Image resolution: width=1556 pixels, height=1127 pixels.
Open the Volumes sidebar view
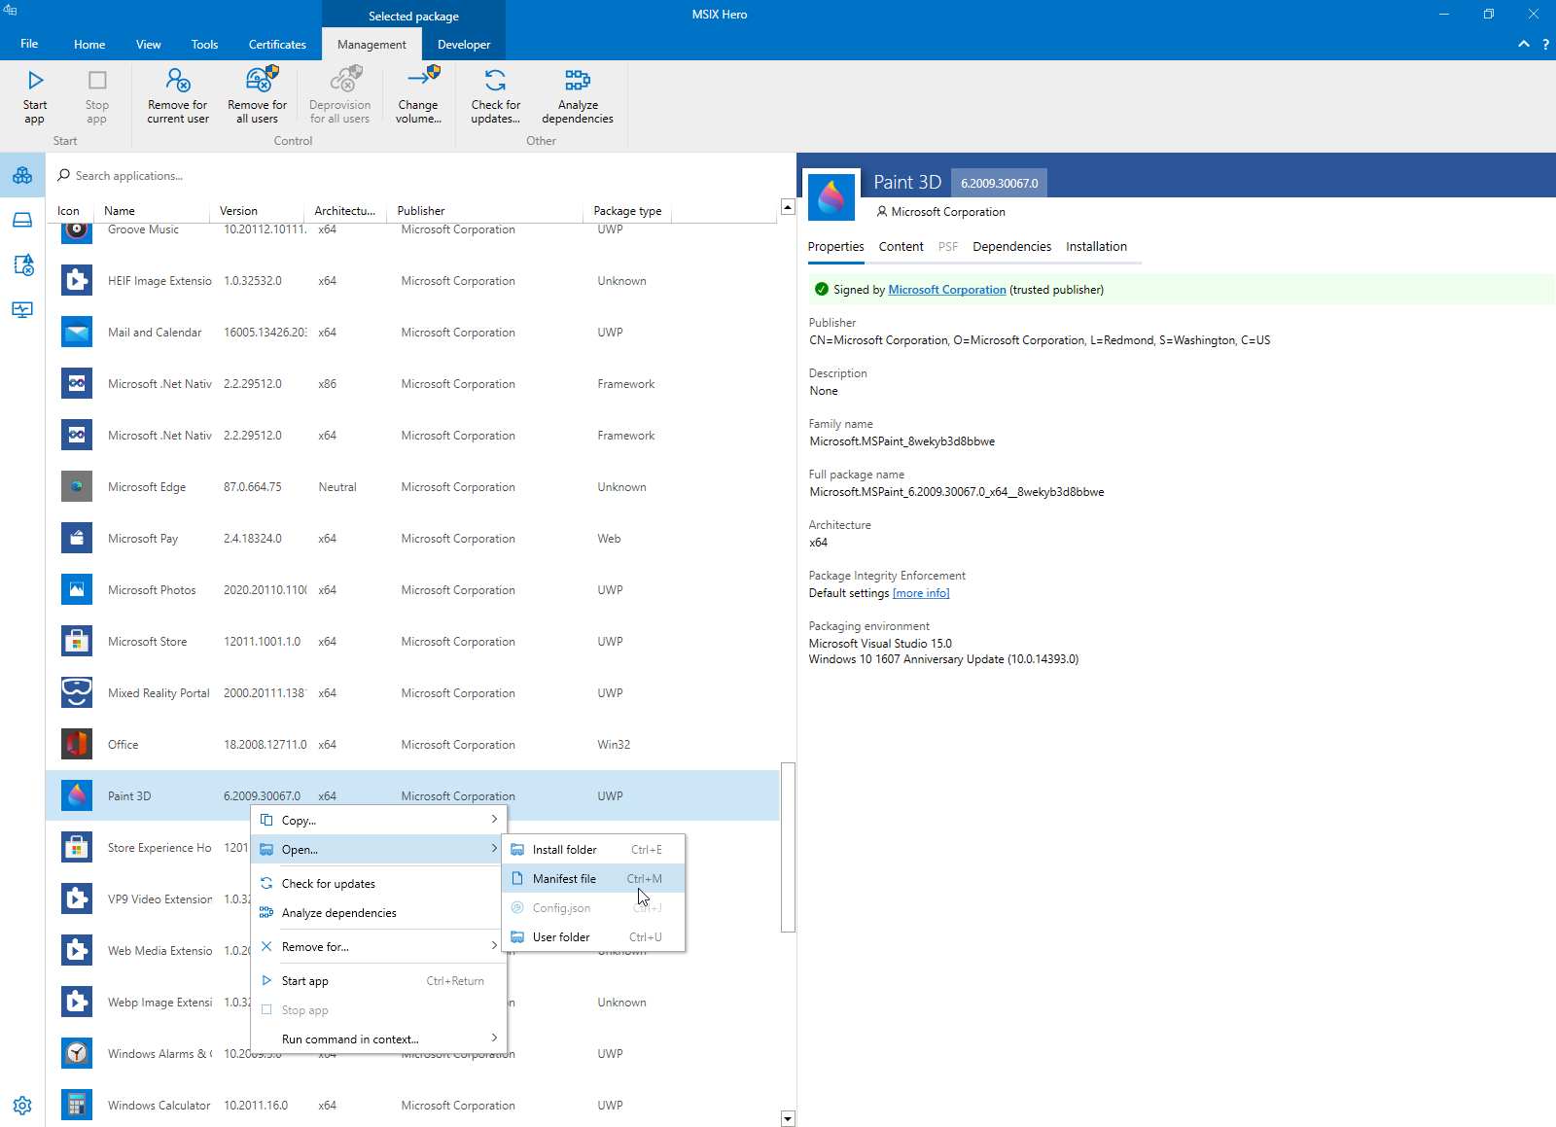[22, 220]
